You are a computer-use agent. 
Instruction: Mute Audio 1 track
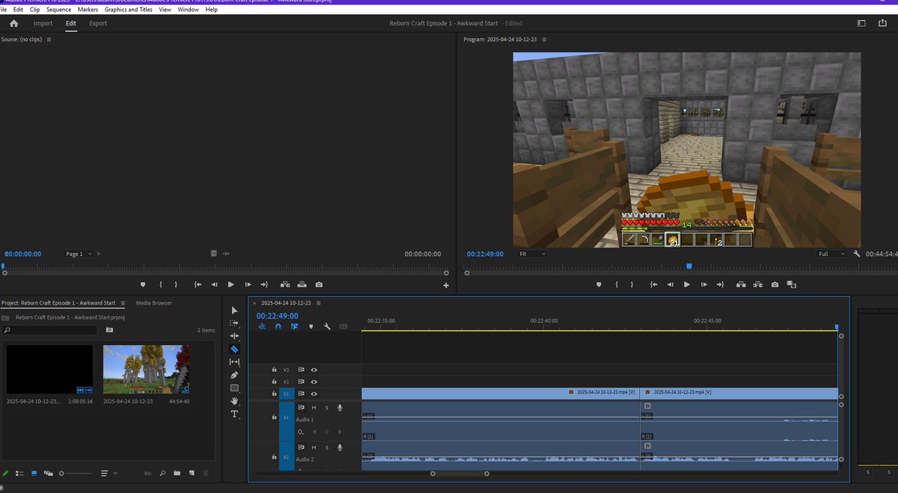pos(314,408)
